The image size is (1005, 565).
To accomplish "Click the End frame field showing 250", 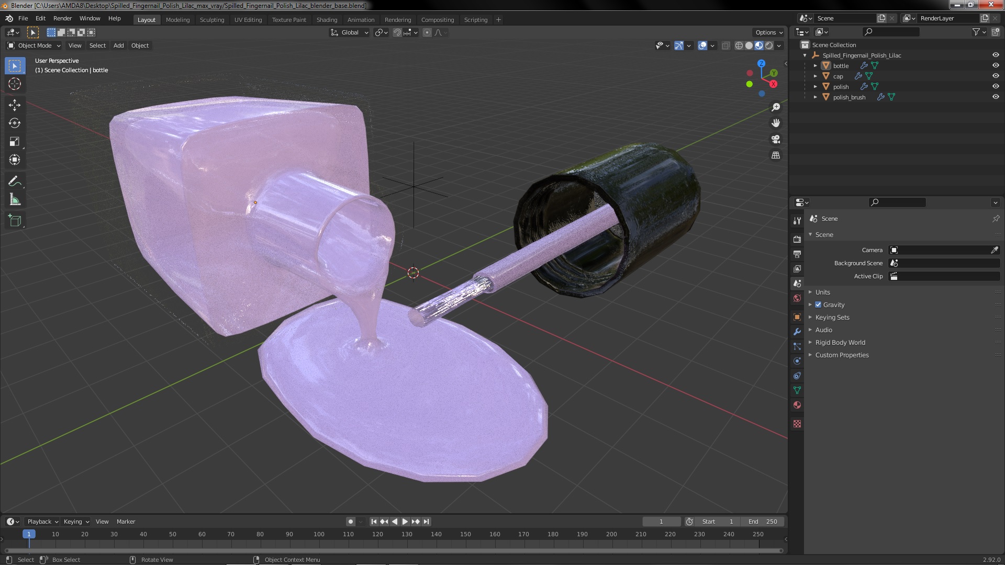I will pyautogui.click(x=763, y=522).
